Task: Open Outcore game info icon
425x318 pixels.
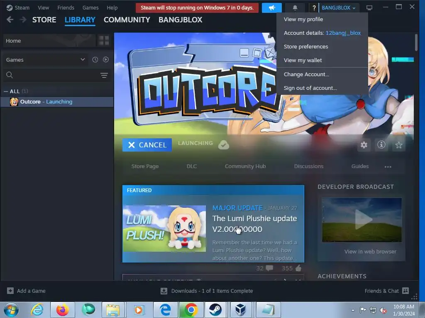Action: pyautogui.click(x=381, y=145)
